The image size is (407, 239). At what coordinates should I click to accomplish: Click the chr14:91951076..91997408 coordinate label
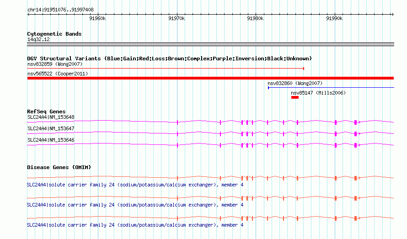click(x=60, y=10)
